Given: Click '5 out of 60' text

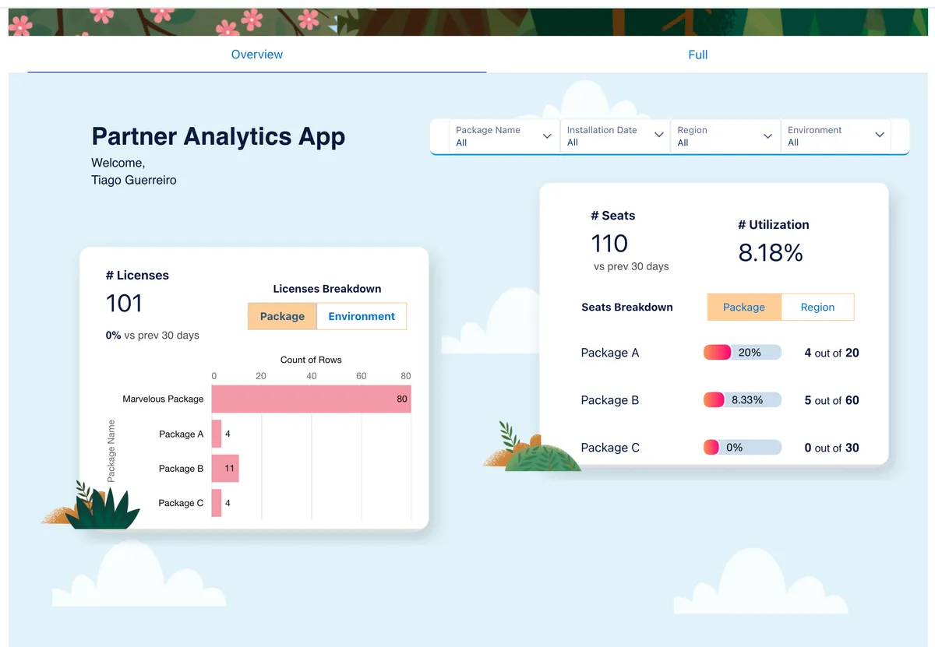Looking at the screenshot, I should [x=831, y=400].
